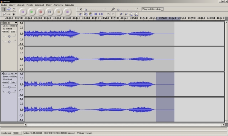Open the Projekt menu
This screenshot has width=228, height=136.
tap(30, 5)
